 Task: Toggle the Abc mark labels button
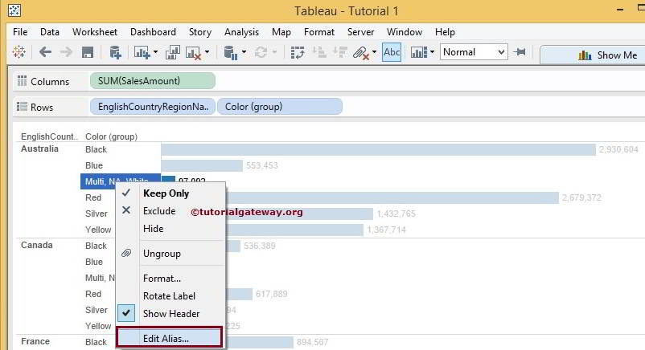coord(392,52)
